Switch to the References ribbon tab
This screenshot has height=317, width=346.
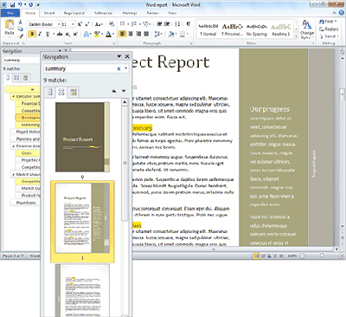tap(103, 13)
